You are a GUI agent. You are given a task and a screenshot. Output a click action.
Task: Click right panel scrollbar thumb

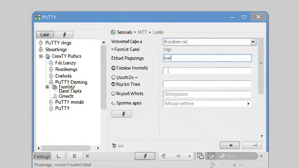261,66
